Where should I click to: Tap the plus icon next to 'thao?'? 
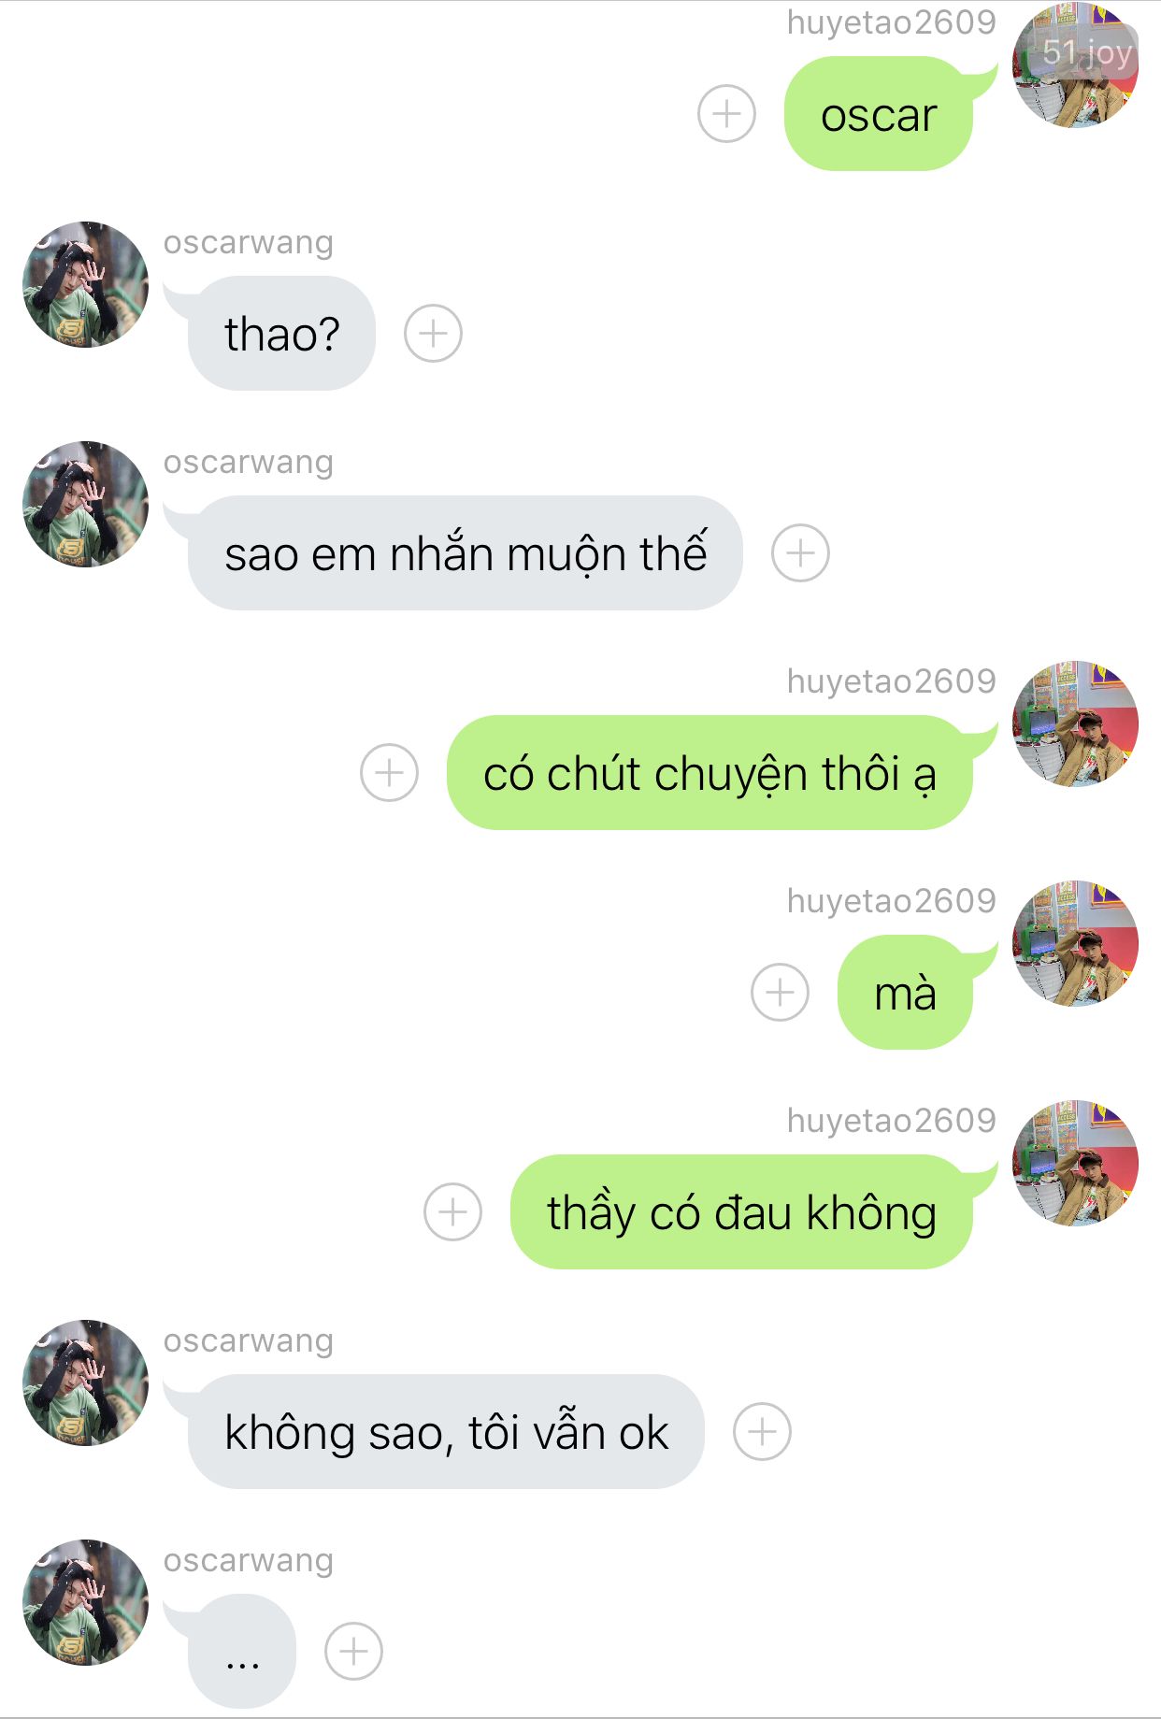pyautogui.click(x=433, y=334)
